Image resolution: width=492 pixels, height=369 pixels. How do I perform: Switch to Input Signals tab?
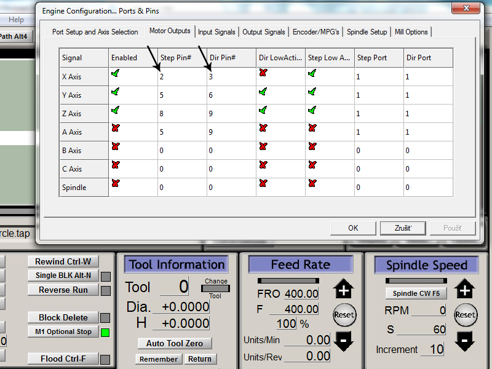tap(216, 32)
